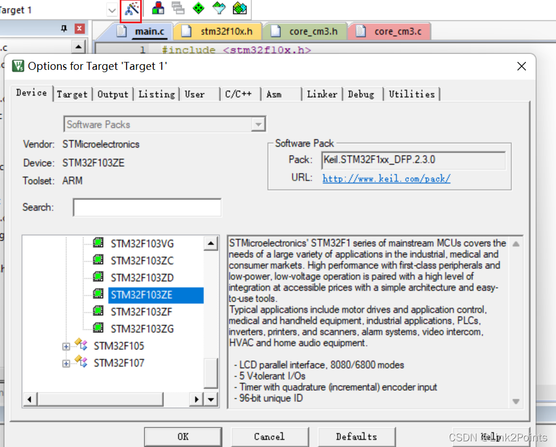The image size is (556, 447).
Task: Select STM32F103ZF in device tree
Action: coord(141,312)
